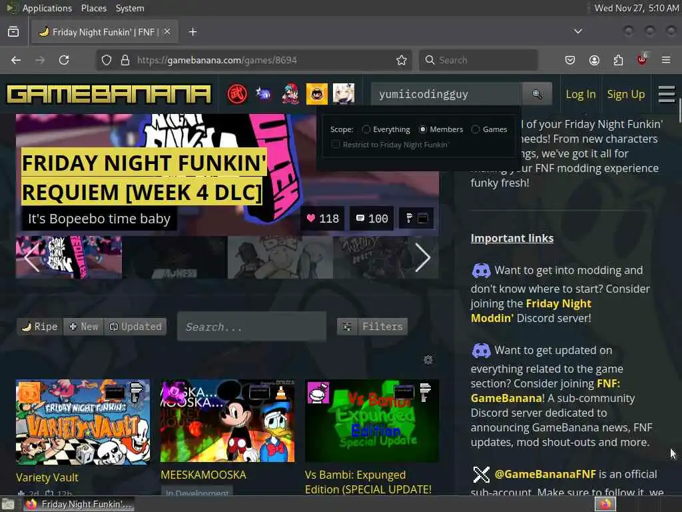Click the show desktop panel icon
Screen dimensions: 682x512
click(8, 504)
